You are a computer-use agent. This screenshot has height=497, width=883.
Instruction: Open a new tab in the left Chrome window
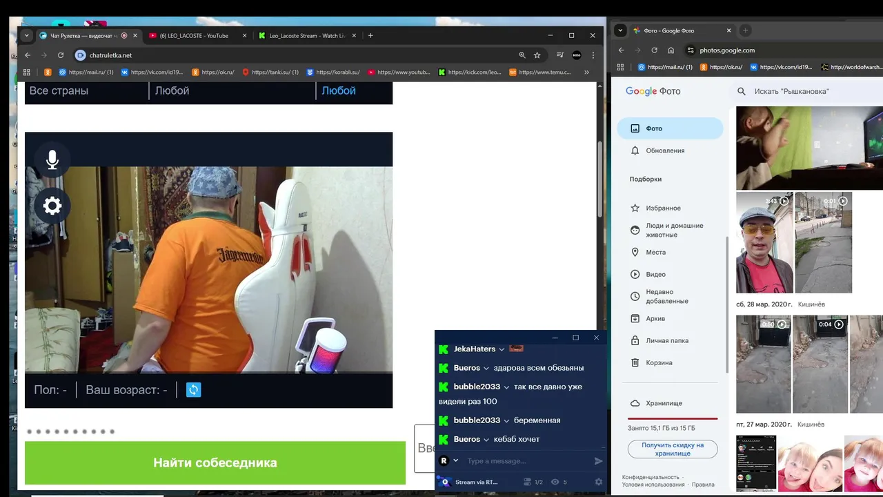point(370,35)
